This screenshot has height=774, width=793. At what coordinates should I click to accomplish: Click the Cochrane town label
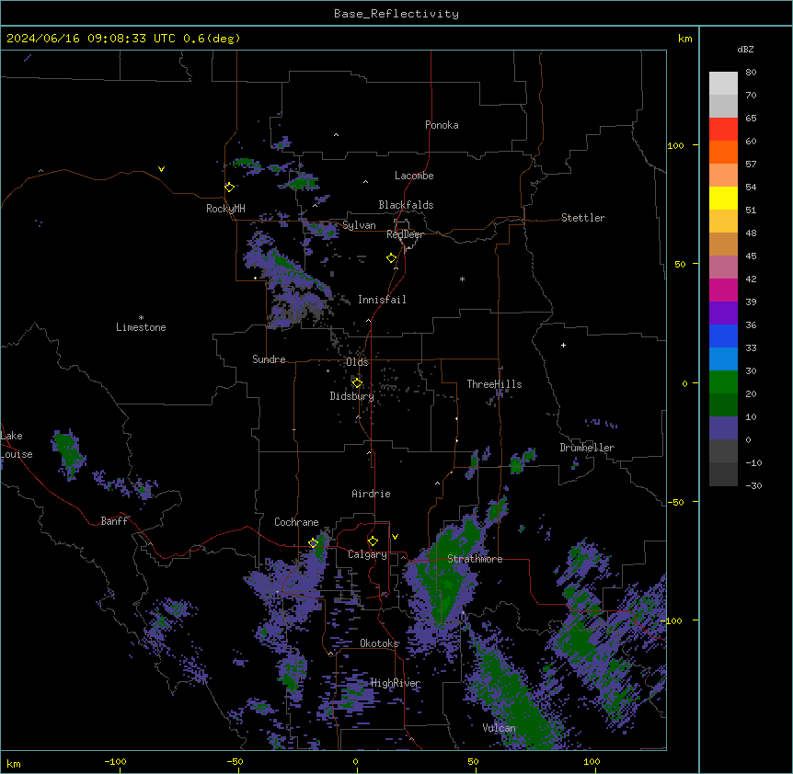(296, 522)
